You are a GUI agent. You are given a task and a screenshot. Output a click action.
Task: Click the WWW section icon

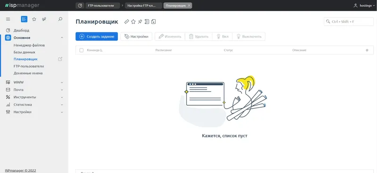coord(8,82)
